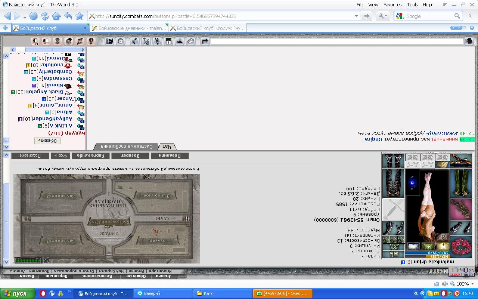Open Валерий taskbar window
This screenshot has height=299, width=478.
tap(163, 293)
